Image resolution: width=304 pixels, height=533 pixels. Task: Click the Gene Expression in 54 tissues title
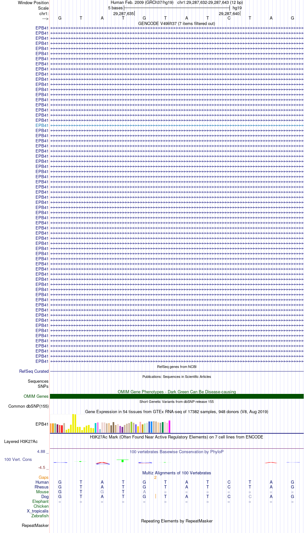coord(177,412)
